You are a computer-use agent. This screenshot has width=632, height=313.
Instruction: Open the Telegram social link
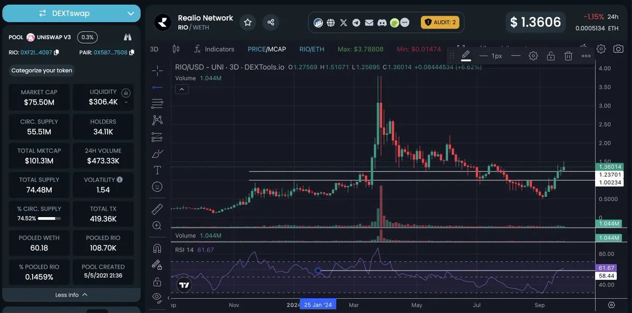tap(356, 23)
